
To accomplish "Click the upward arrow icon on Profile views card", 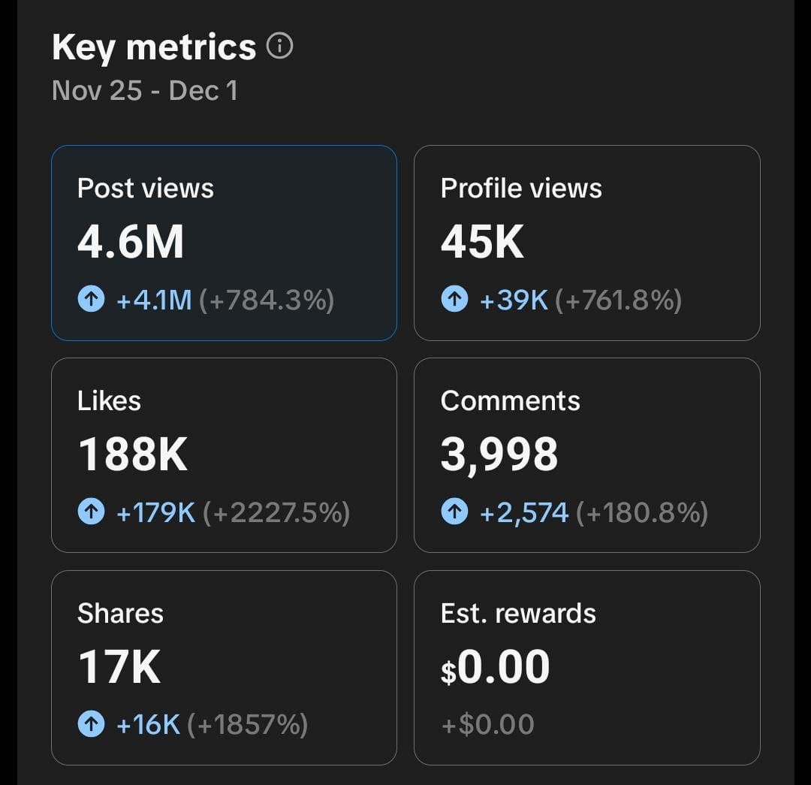I will point(454,300).
